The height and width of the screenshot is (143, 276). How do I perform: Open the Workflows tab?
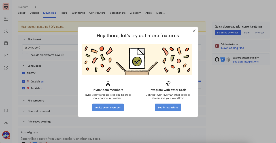pyautogui.click(x=78, y=13)
